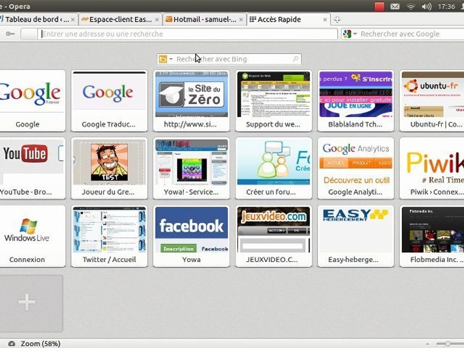The image size is (464, 348).
Task: Click the 17:36 clock
Action: pos(446,6)
